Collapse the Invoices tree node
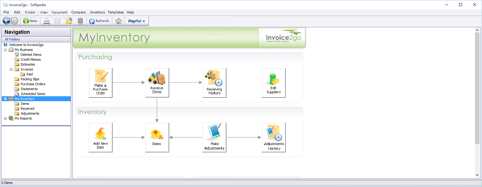 (x=11, y=69)
